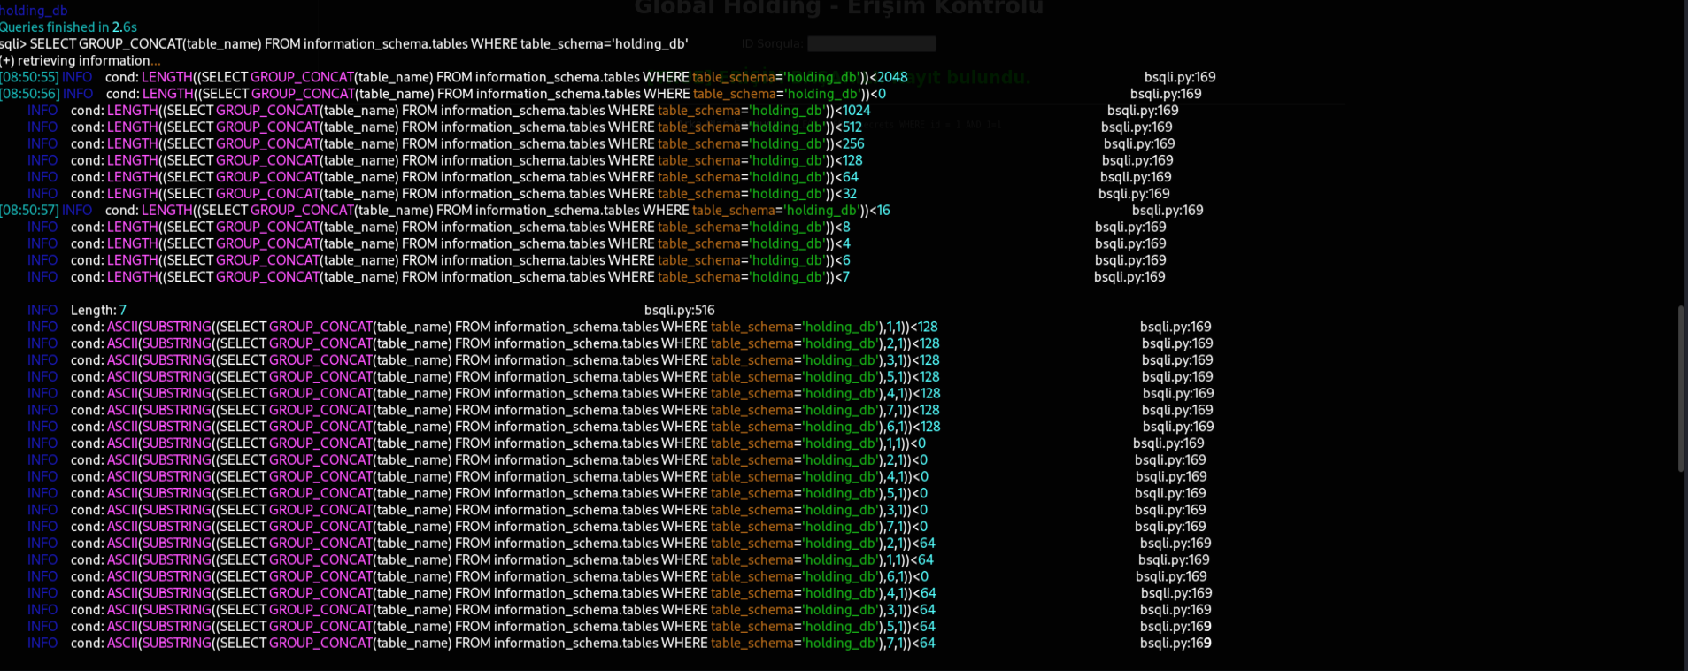Click the LENGTH cond line ending <64
Viewport: 1688px width, 671px height.
[x=465, y=177]
